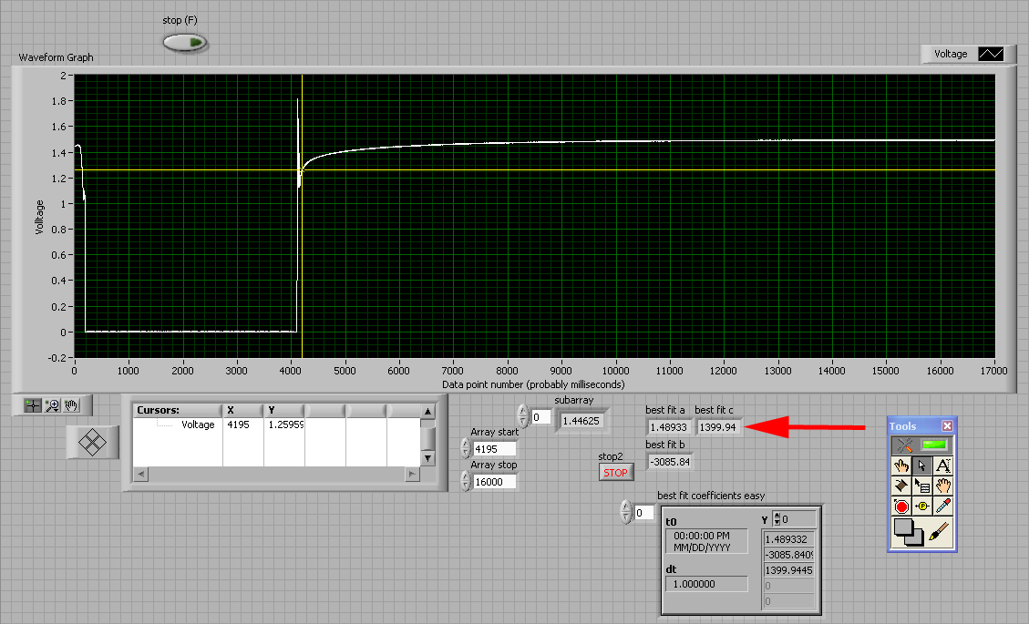Activate the Set Breakpoint tool
This screenshot has height=624, width=1029.
(x=902, y=507)
